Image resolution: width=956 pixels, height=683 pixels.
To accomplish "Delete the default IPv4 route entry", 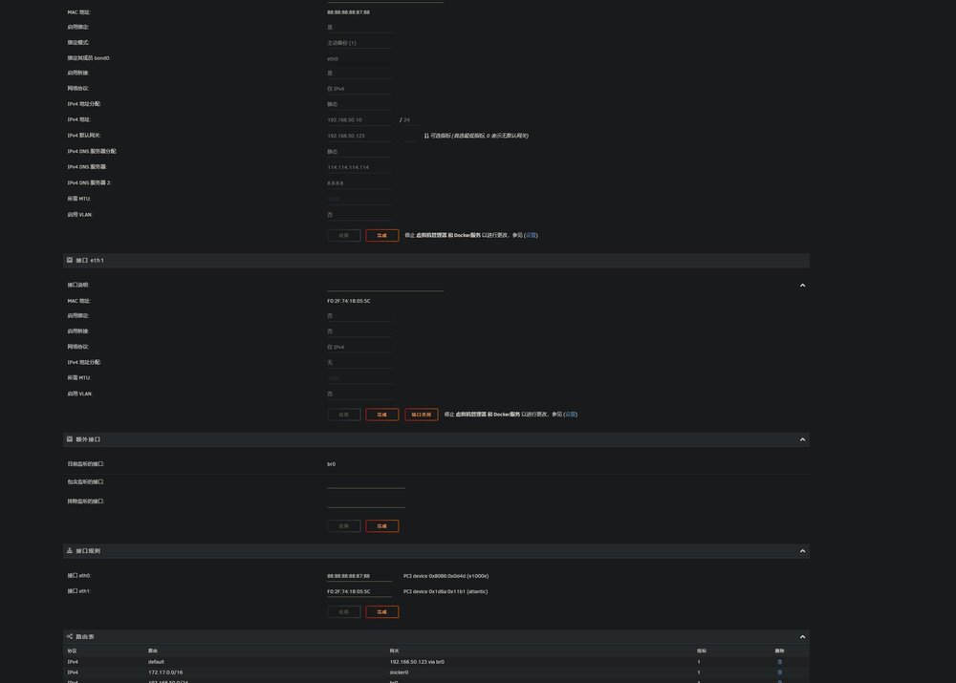I will click(779, 662).
